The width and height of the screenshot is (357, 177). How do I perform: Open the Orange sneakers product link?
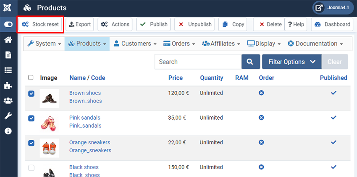90,143
